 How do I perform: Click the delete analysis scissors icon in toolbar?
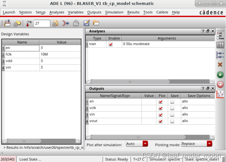point(66,23)
